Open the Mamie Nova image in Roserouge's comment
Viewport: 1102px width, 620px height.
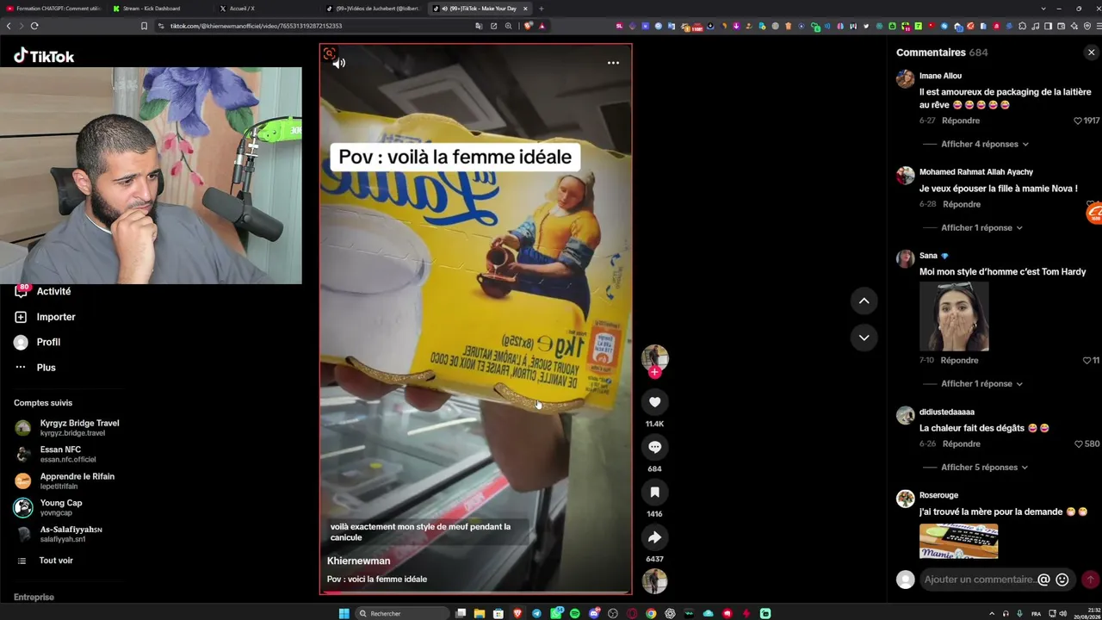(x=958, y=541)
